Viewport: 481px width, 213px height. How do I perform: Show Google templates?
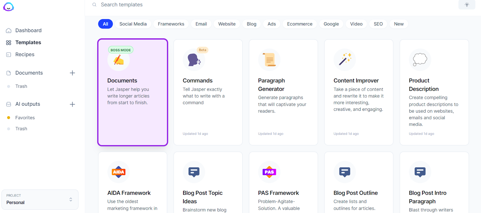pyautogui.click(x=331, y=24)
